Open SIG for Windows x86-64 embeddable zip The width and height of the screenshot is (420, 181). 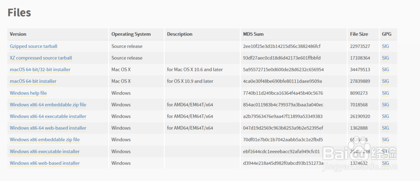(x=386, y=105)
